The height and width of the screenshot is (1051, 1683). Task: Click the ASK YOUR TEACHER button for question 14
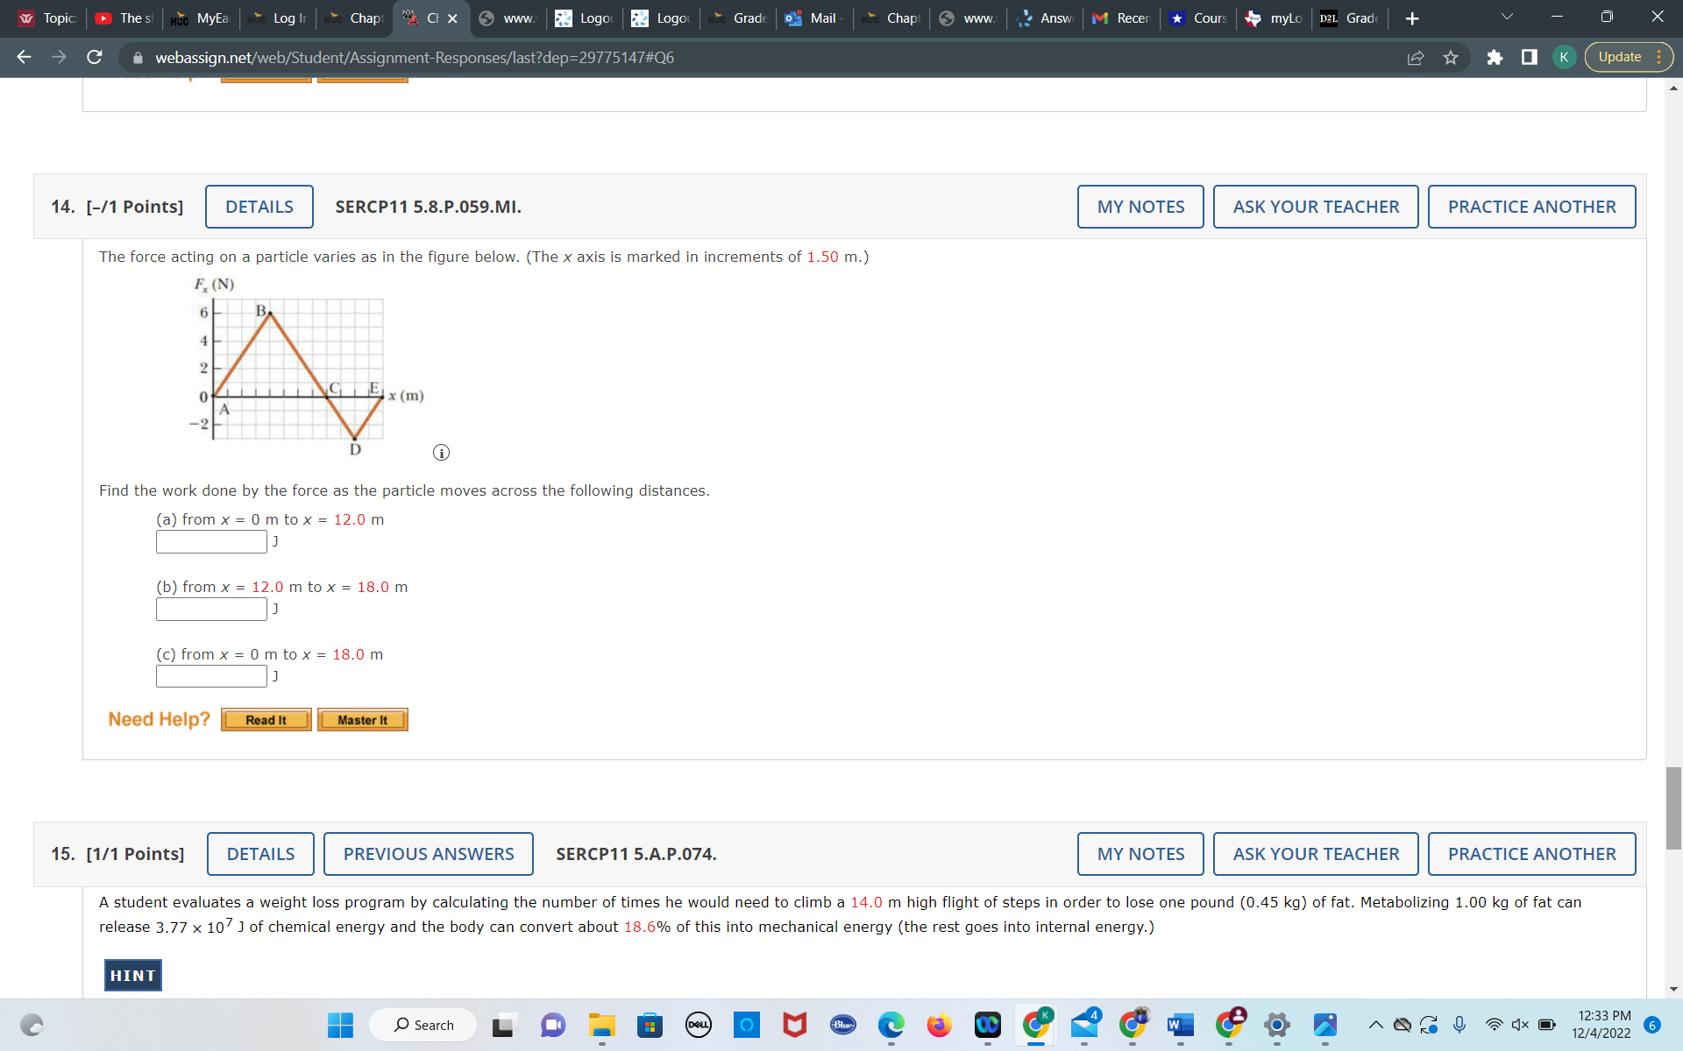coord(1315,206)
